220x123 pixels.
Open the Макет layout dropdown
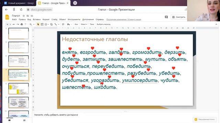[x=84, y=24]
